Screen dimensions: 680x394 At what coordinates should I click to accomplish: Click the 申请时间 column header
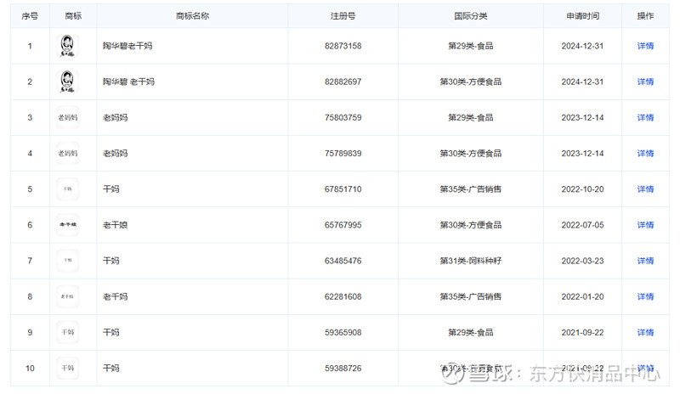[x=582, y=16]
